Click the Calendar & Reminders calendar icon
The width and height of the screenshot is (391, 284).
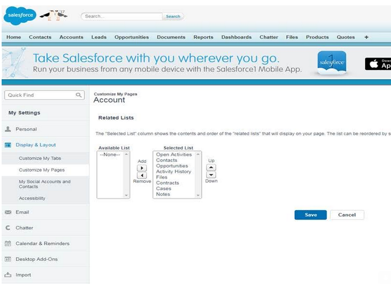(x=8, y=243)
